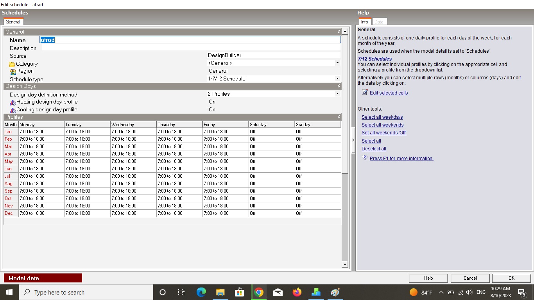Open the DesignBuilder app in the taskbar
Image resolution: width=534 pixels, height=300 pixels.
click(316, 292)
